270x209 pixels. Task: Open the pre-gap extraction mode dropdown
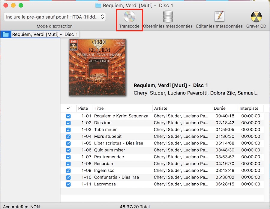(x=55, y=17)
